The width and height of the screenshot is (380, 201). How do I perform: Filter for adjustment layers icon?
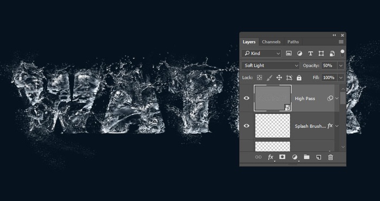[x=300, y=54]
